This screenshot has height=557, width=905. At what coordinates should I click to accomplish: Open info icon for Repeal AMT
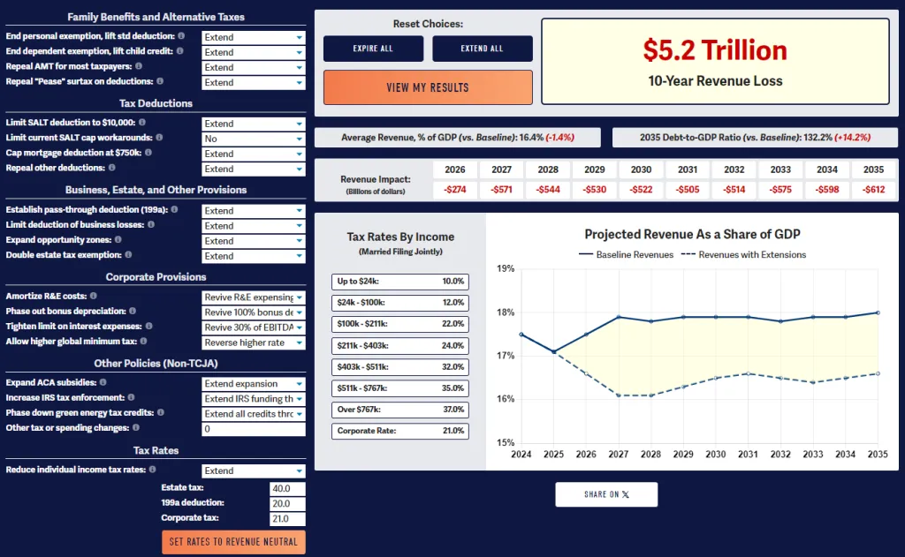[x=139, y=65]
